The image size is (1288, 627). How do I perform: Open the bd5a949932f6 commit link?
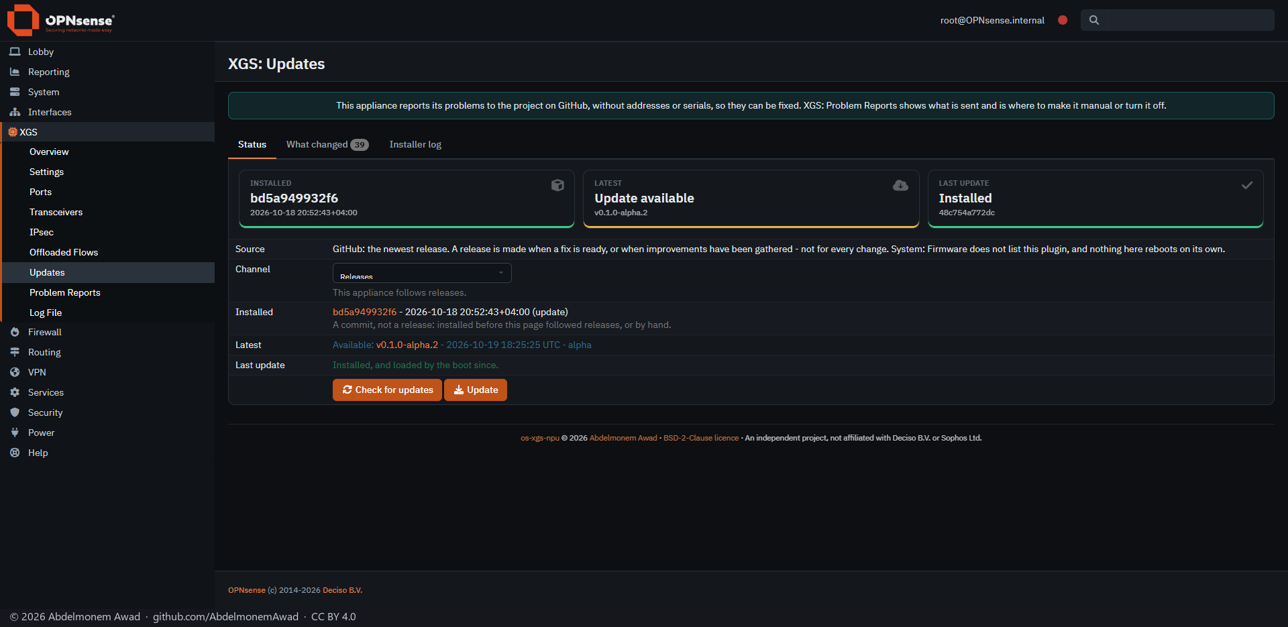[x=364, y=312]
